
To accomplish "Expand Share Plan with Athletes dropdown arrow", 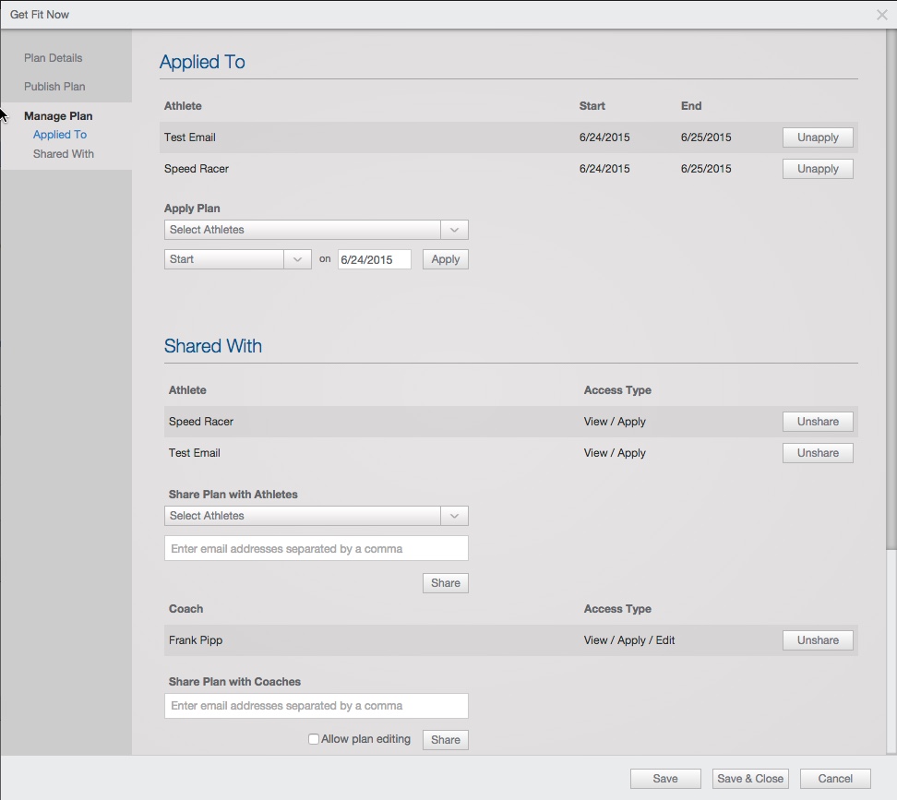I will click(454, 516).
